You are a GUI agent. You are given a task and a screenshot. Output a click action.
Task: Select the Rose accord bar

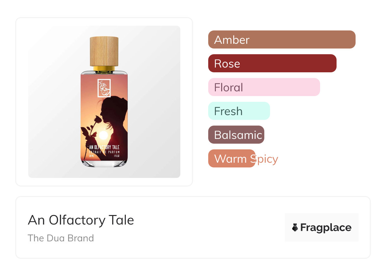pos(272,63)
